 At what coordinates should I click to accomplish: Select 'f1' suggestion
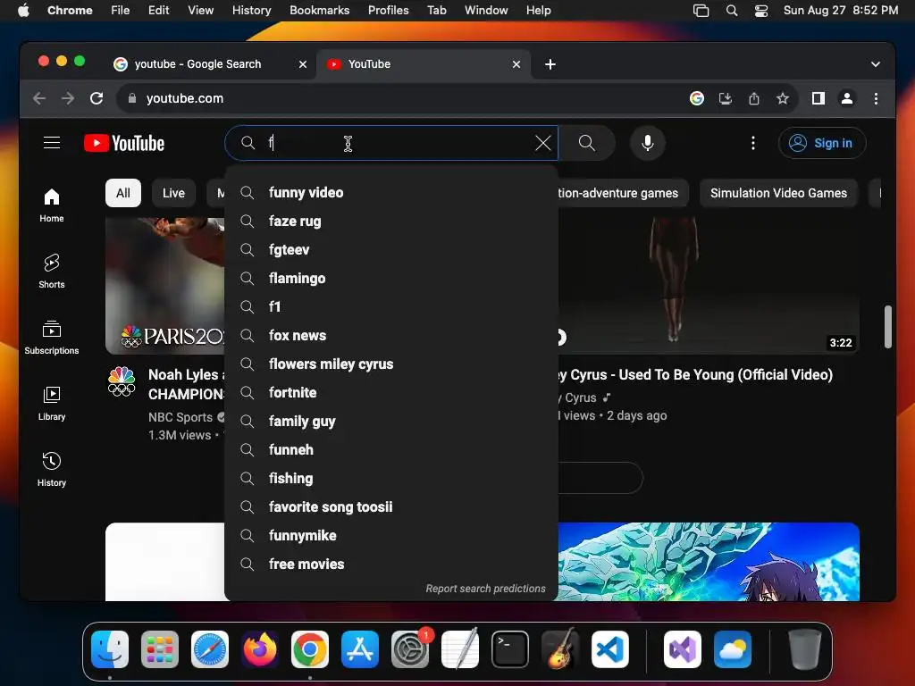[391, 307]
